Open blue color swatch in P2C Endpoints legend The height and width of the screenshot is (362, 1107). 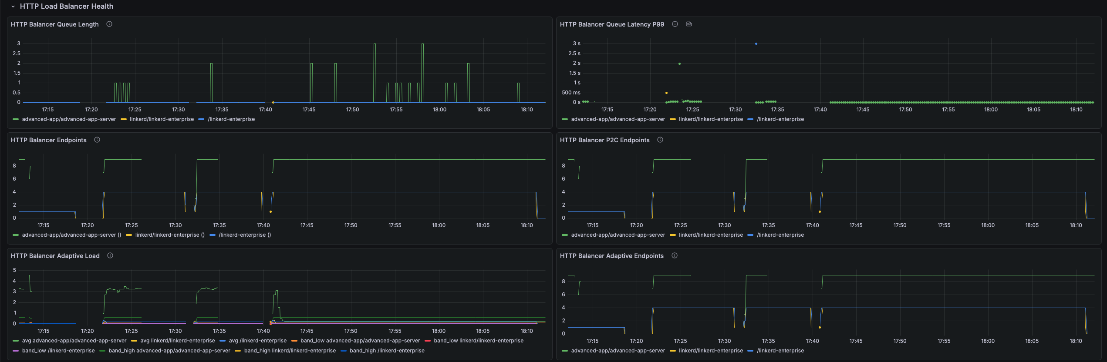point(750,235)
